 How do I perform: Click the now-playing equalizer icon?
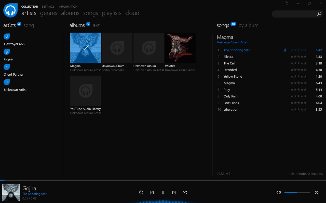285,50
